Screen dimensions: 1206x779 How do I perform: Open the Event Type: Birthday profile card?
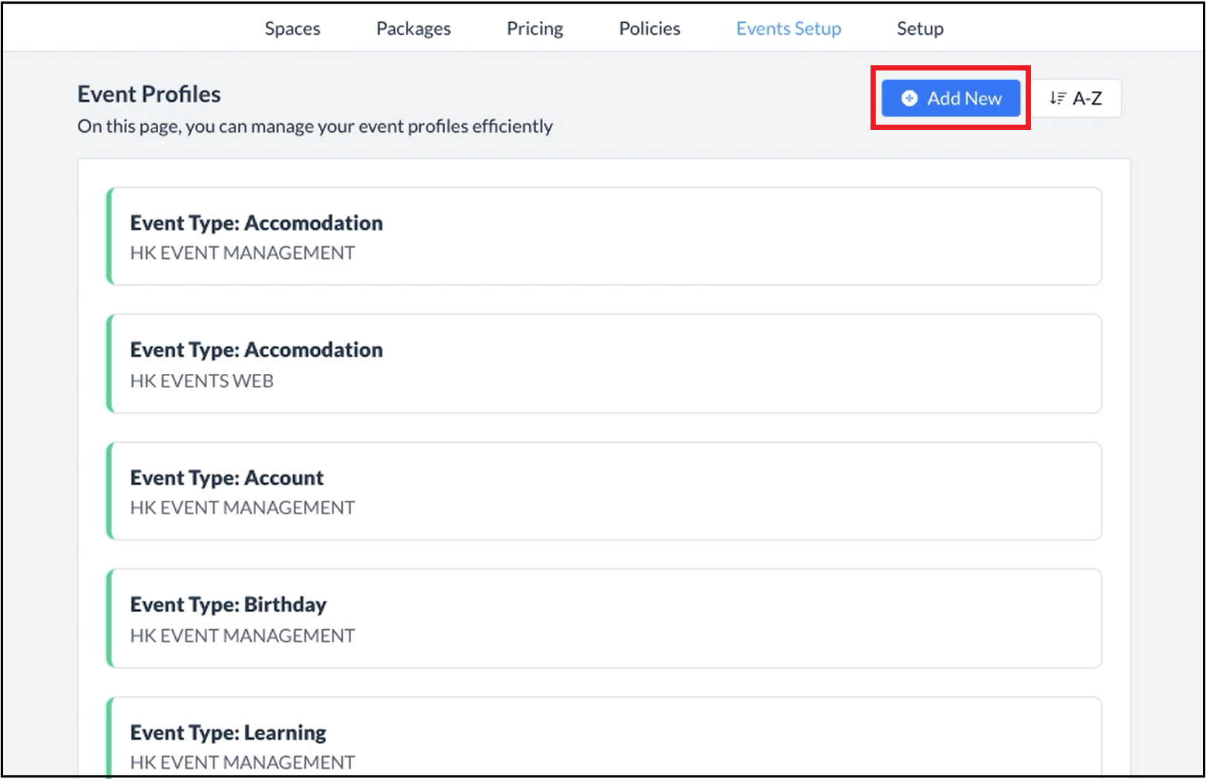pos(604,618)
